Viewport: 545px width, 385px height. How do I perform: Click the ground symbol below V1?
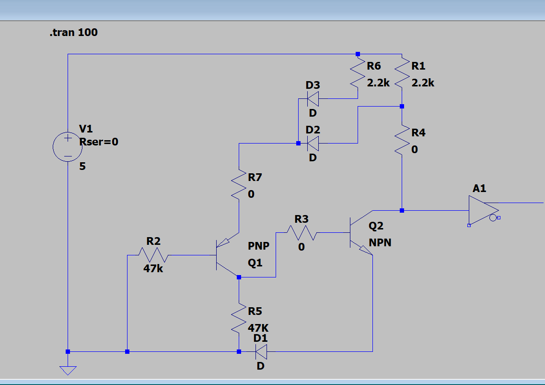click(x=68, y=371)
